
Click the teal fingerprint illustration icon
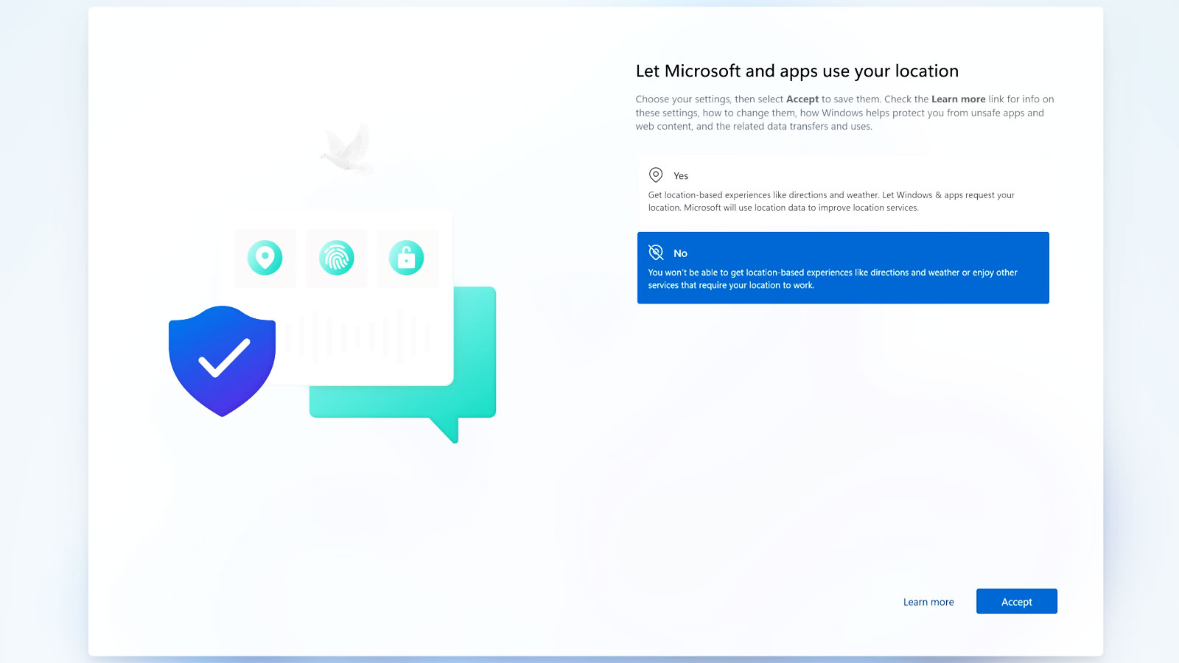pyautogui.click(x=337, y=258)
